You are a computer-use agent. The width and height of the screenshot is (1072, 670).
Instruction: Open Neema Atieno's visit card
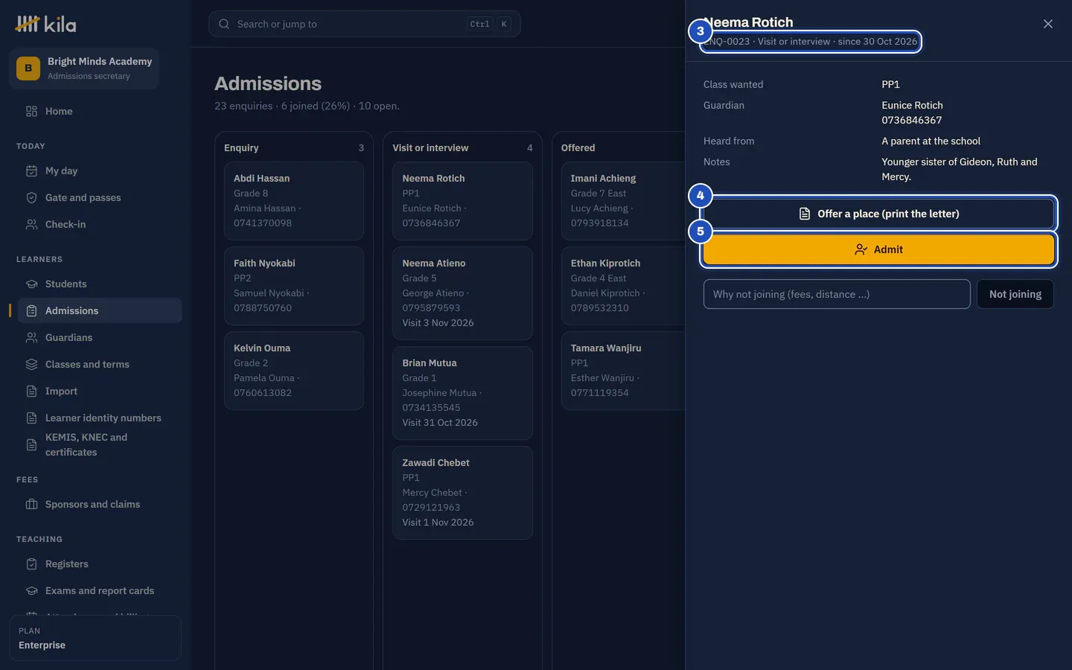click(x=462, y=293)
